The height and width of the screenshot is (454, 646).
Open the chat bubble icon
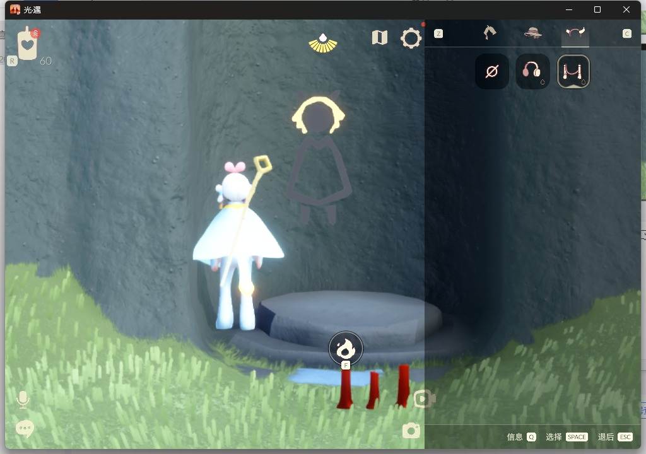point(25,429)
